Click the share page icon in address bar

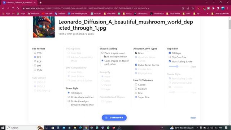point(188,8)
